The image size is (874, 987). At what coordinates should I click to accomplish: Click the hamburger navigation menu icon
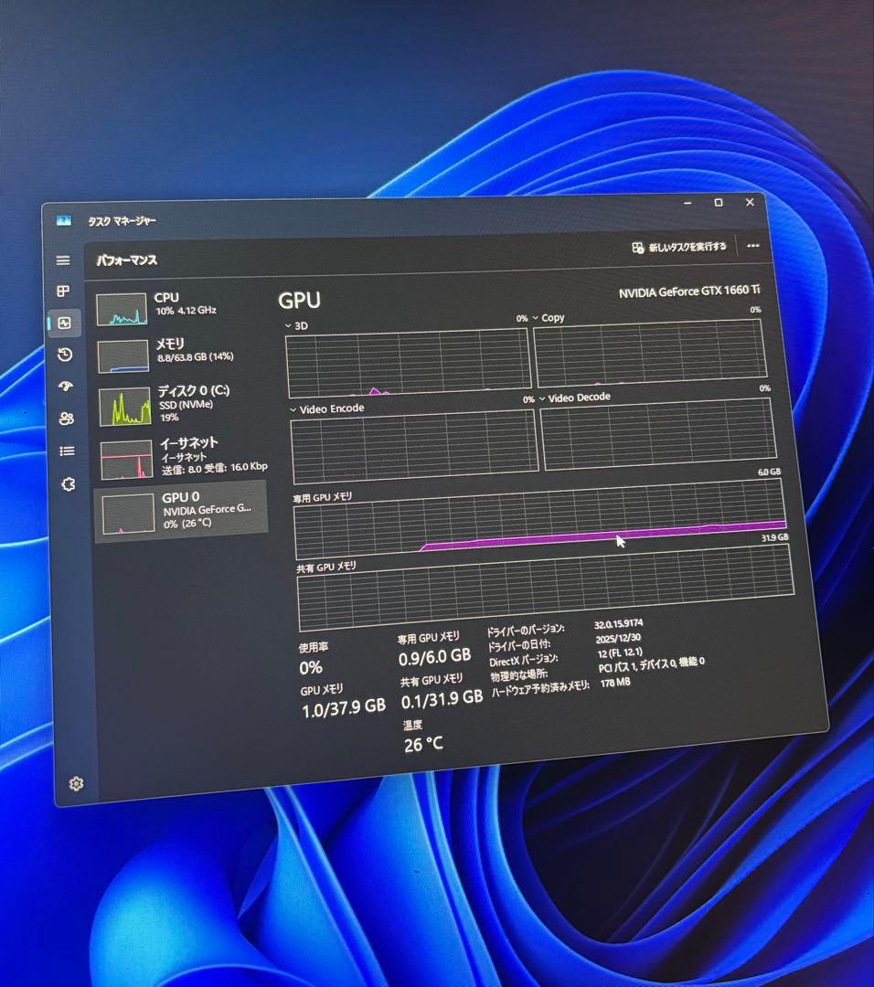(62, 260)
